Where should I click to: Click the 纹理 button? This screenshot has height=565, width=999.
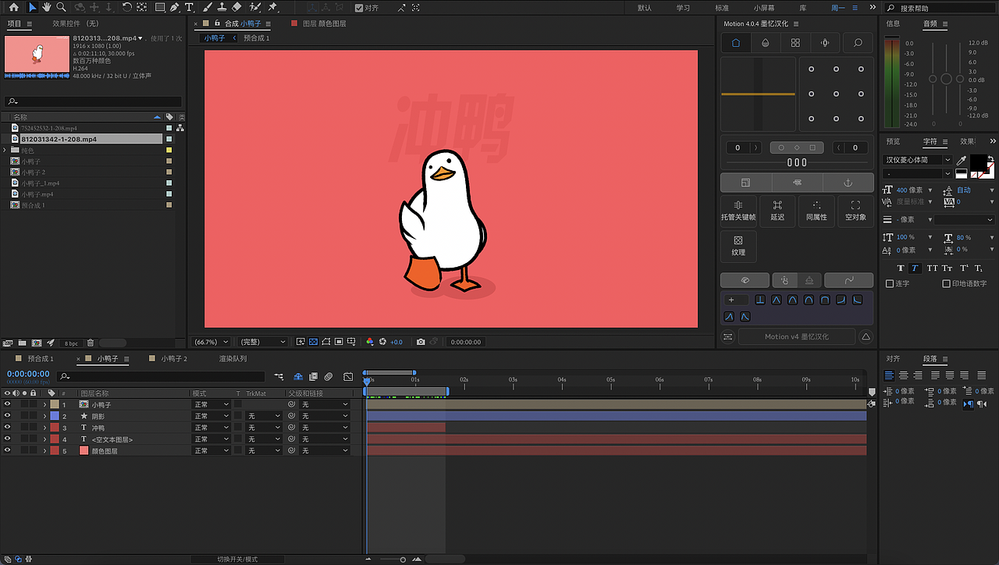click(738, 246)
